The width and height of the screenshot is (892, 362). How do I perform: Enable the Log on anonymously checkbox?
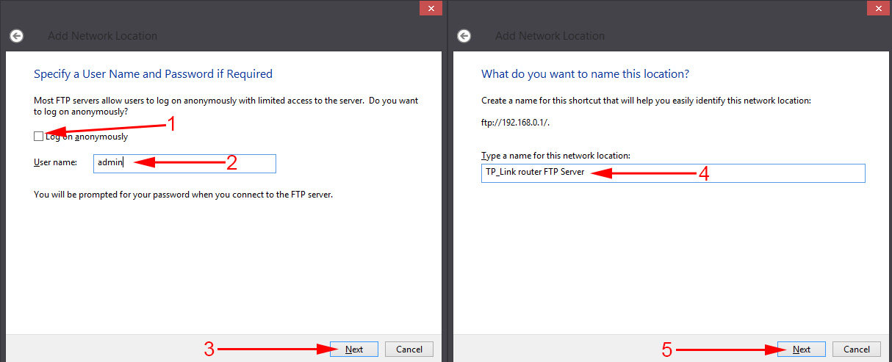(38, 137)
